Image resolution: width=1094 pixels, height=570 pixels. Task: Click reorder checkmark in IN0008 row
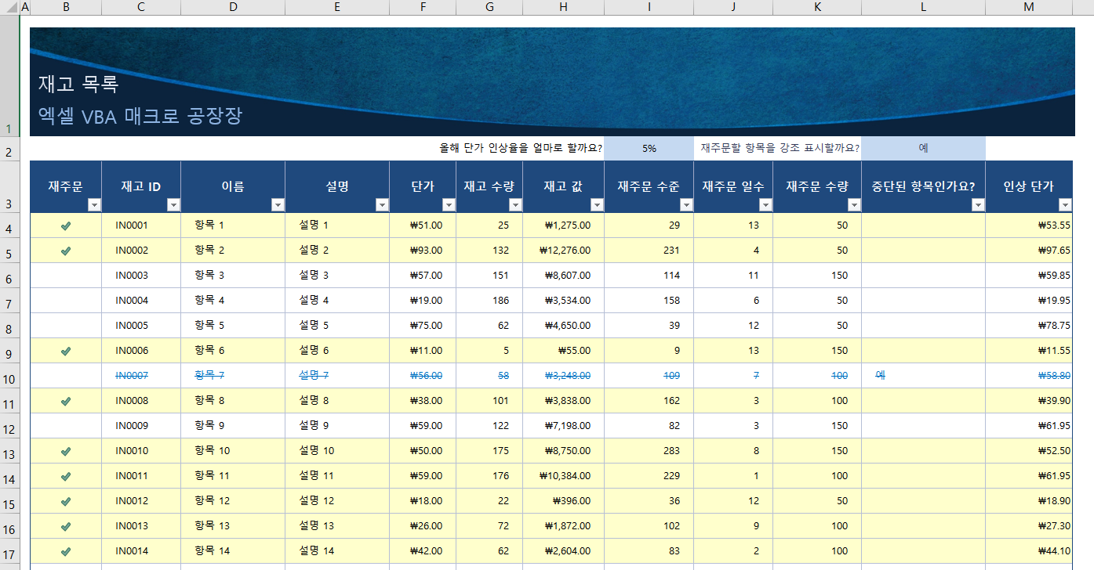pos(66,401)
